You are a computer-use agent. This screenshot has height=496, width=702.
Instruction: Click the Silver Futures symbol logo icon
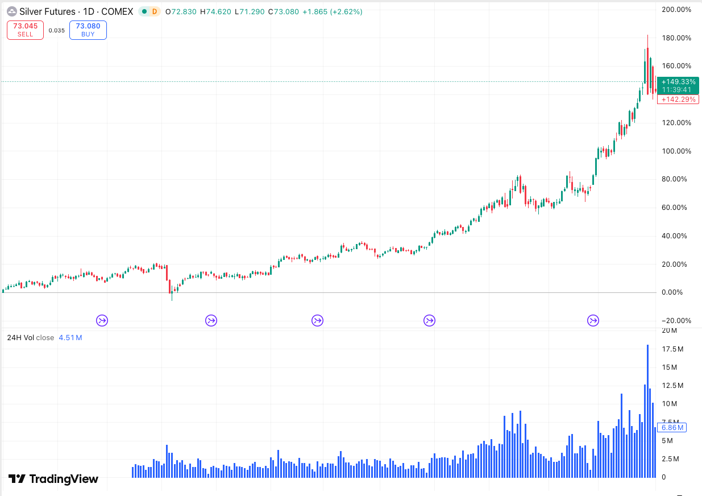point(13,11)
